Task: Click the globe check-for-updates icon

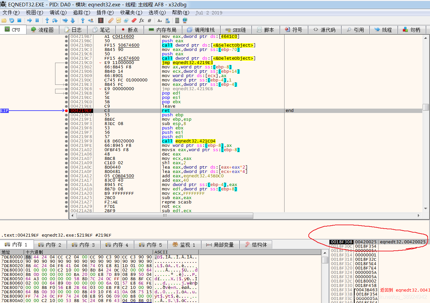Action: [185, 20]
